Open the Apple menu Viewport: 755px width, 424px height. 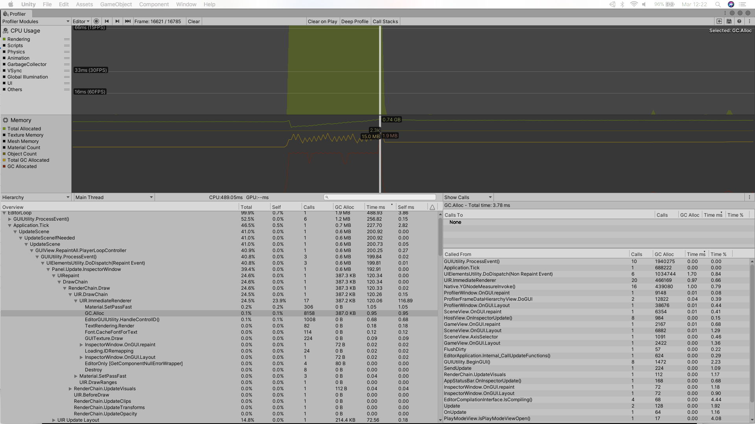click(x=11, y=4)
